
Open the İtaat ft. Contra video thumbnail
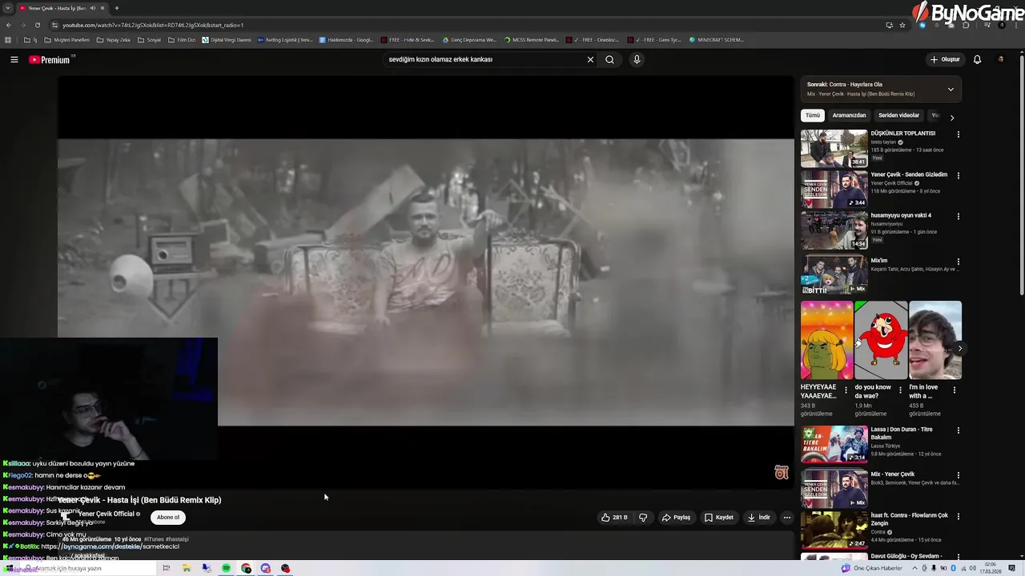tap(834, 530)
